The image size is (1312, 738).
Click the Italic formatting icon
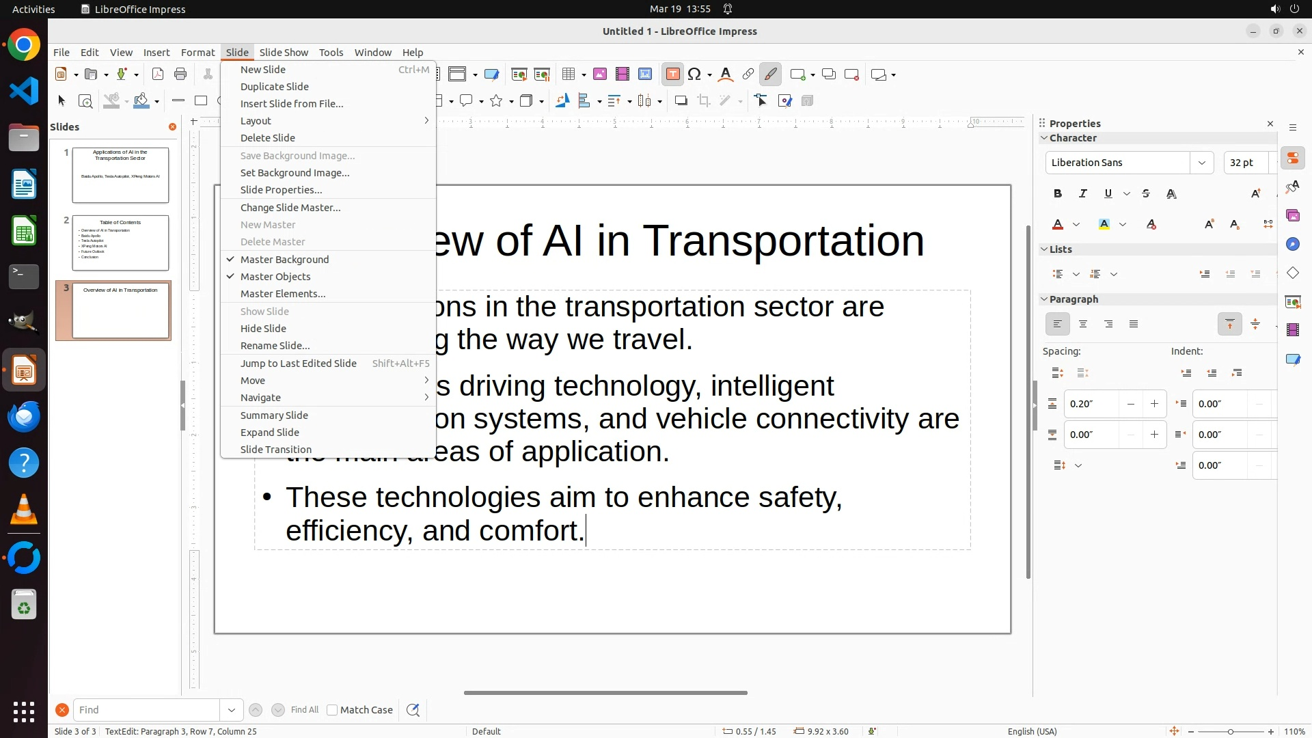pos(1083,194)
